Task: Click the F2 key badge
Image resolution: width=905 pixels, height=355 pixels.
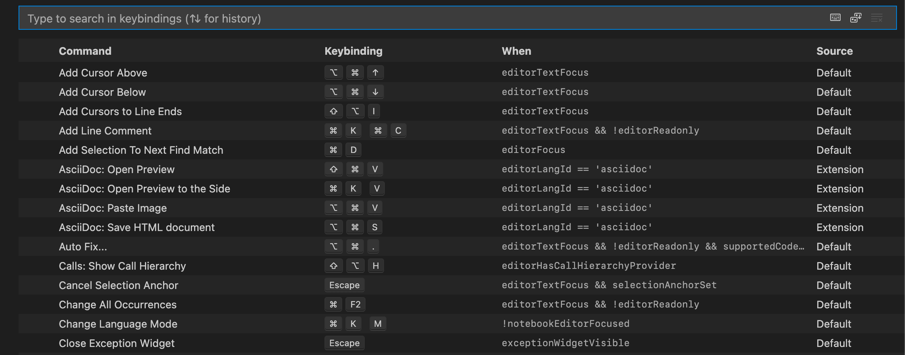Action: click(x=355, y=305)
